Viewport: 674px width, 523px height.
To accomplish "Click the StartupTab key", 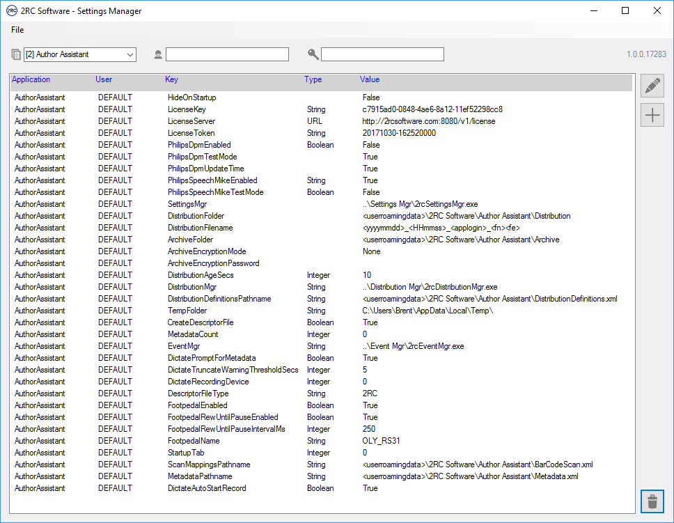I will point(186,453).
